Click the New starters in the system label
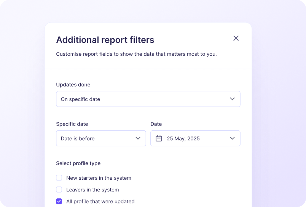The width and height of the screenshot is (306, 207). tap(99, 178)
